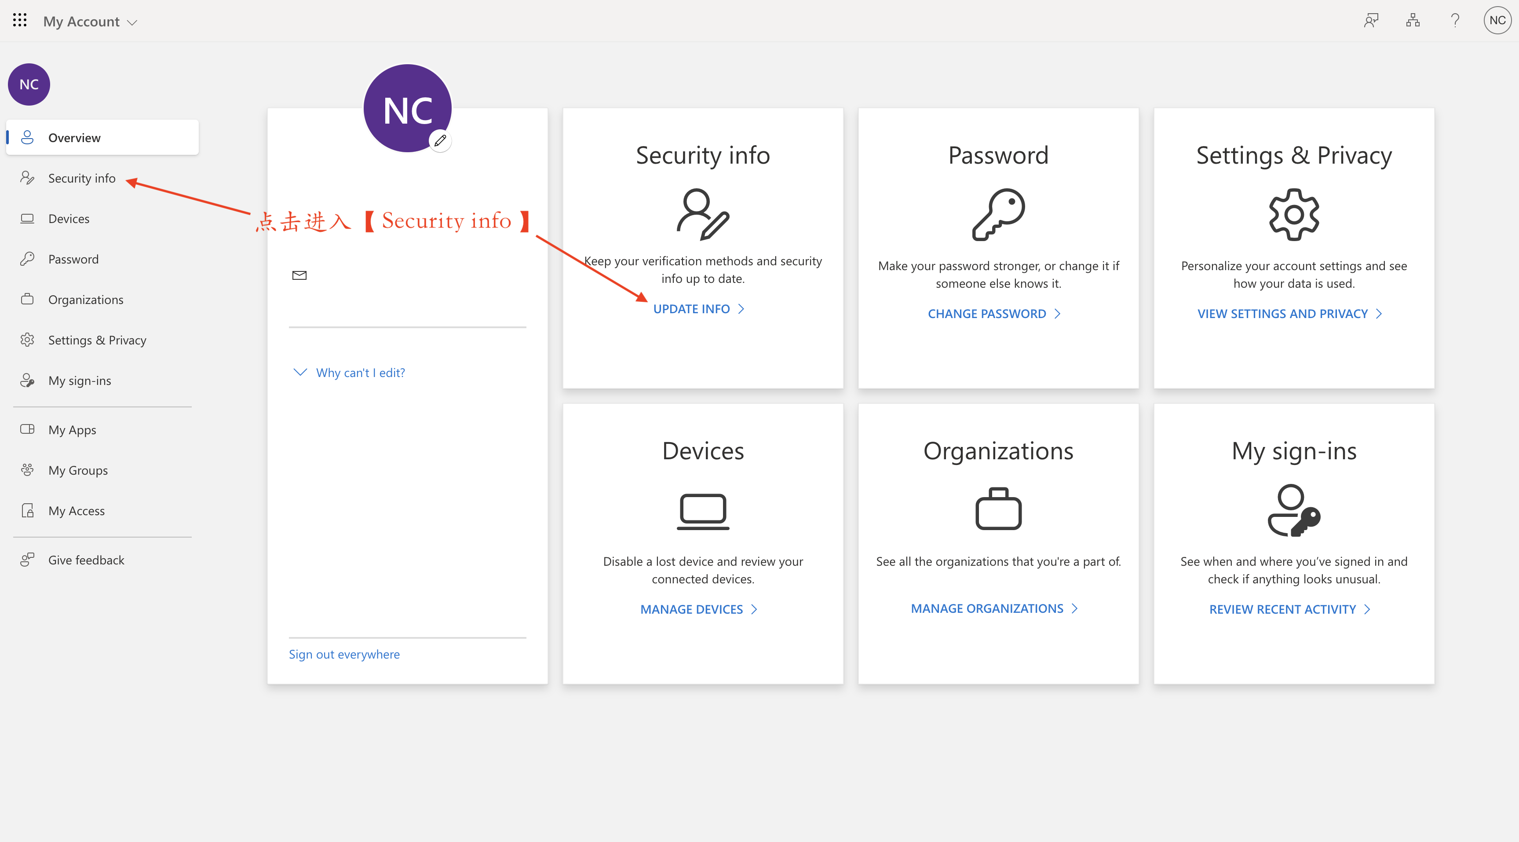
Task: Click the laptop icon on Devices card
Action: coord(703,511)
